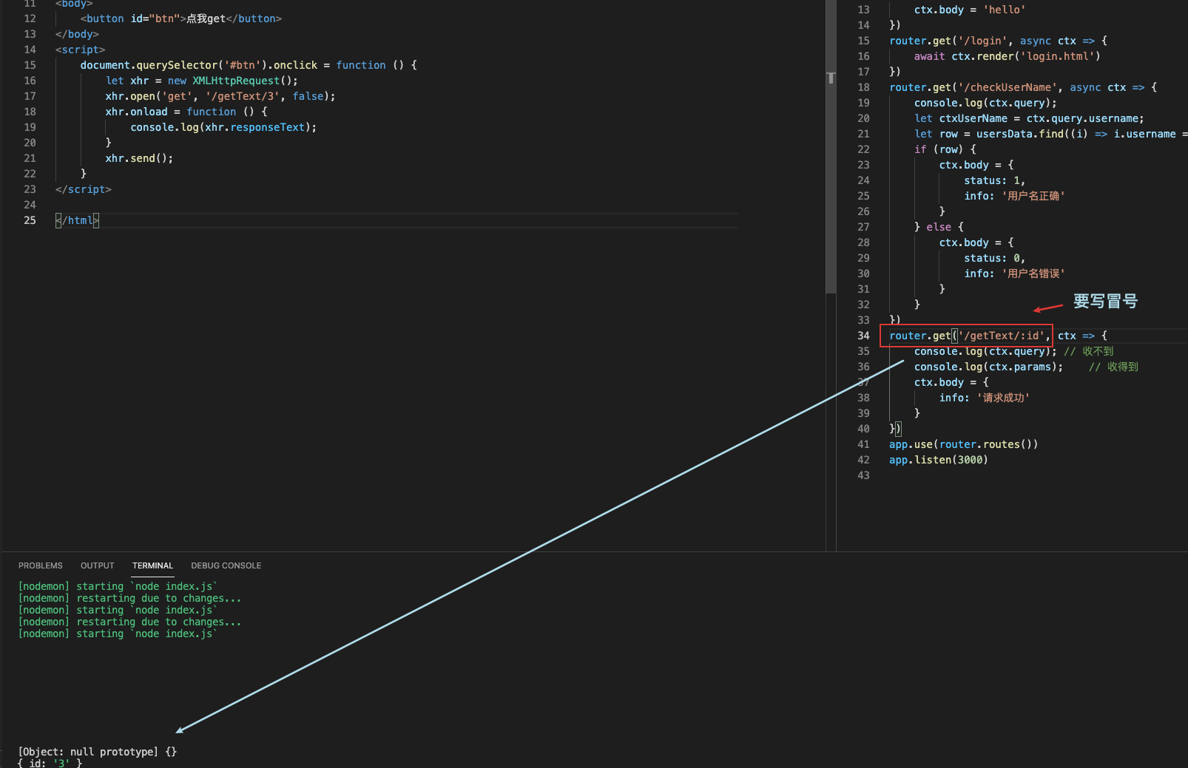
Task: Click the '// 收得到' comment on line 36
Action: (1113, 367)
